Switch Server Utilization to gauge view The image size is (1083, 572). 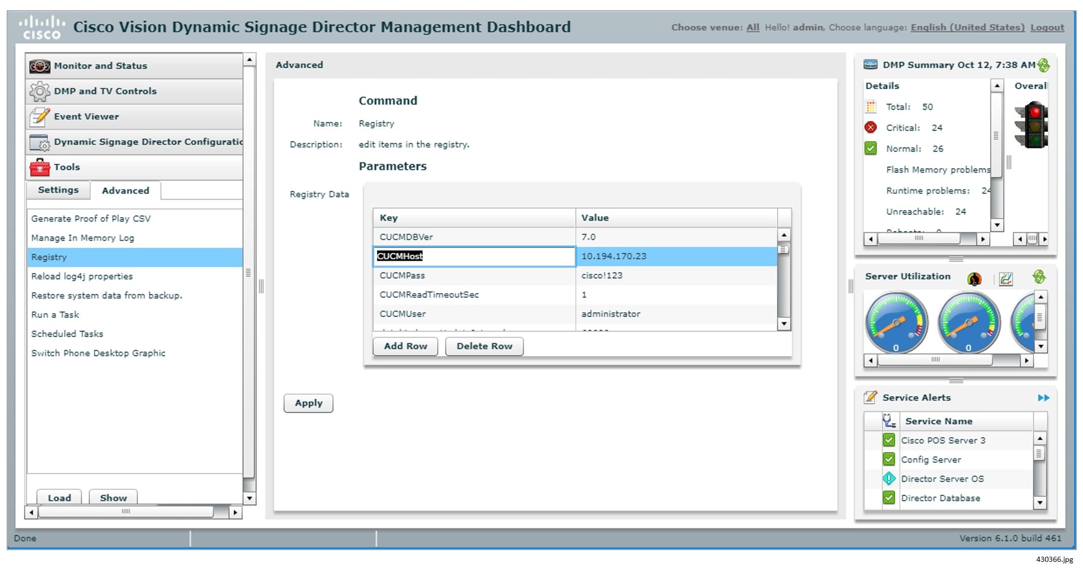tap(974, 279)
